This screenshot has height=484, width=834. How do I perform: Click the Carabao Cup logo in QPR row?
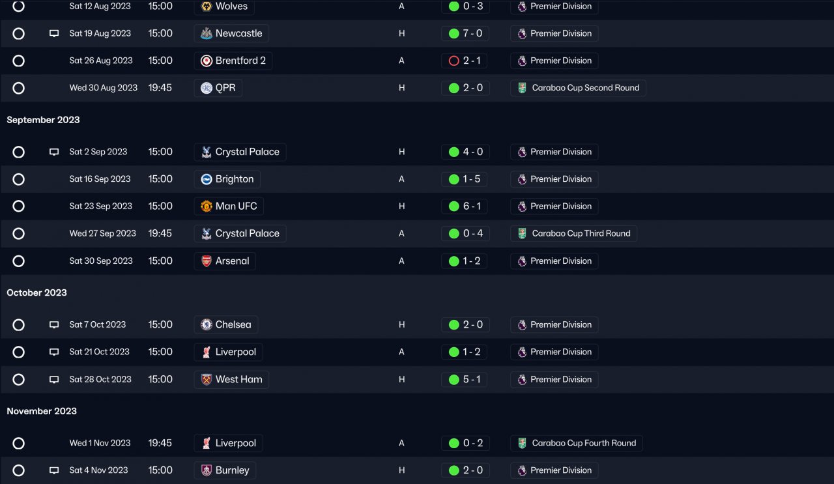click(522, 88)
